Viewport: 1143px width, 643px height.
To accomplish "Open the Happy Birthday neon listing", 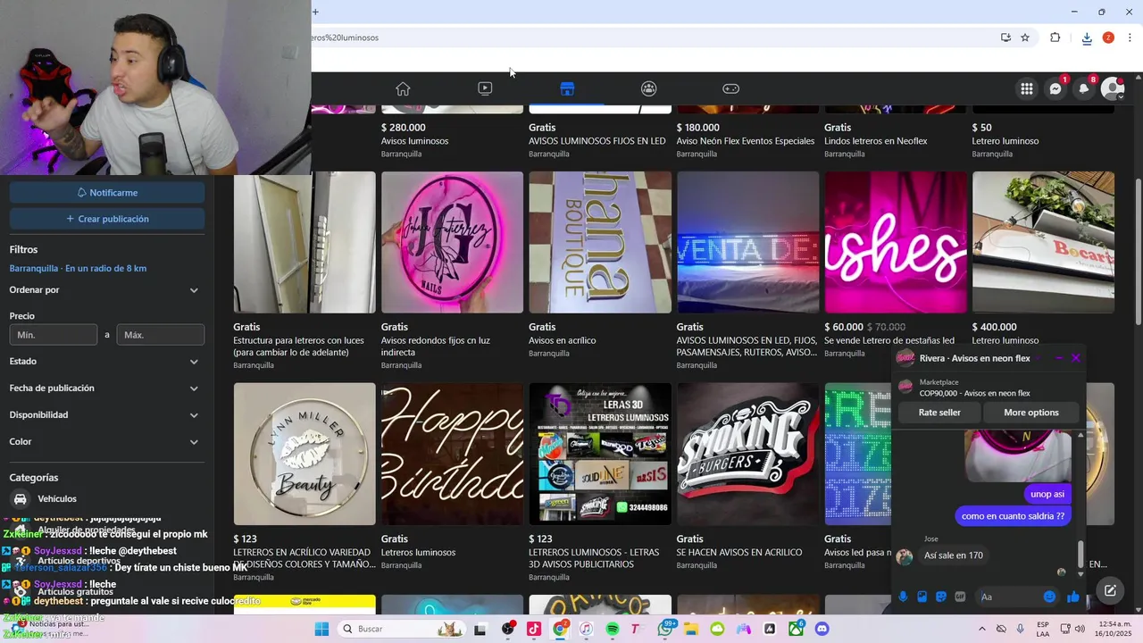I will (x=452, y=454).
